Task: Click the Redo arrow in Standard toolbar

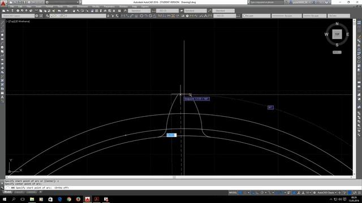Action: tap(66, 11)
